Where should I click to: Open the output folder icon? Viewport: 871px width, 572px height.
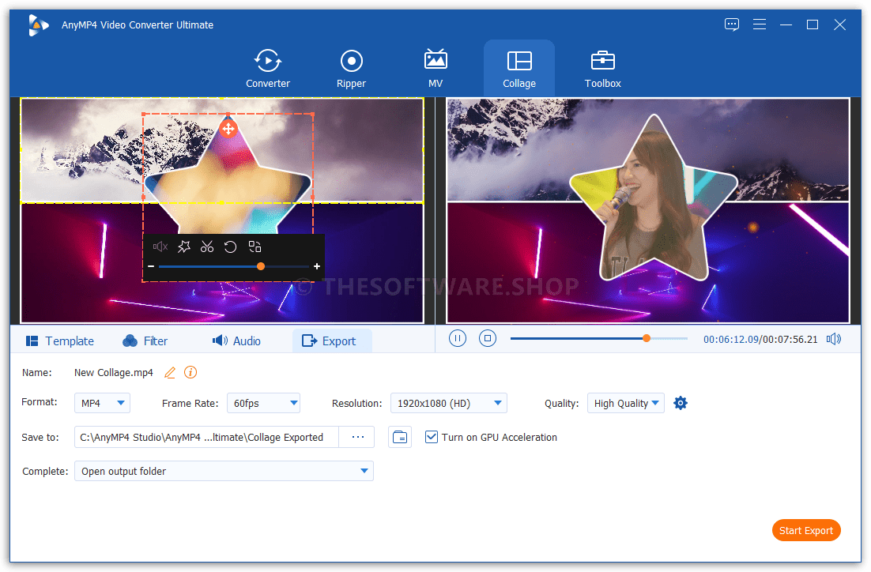click(x=399, y=437)
